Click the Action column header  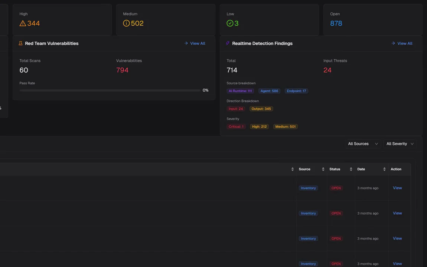coord(396,169)
